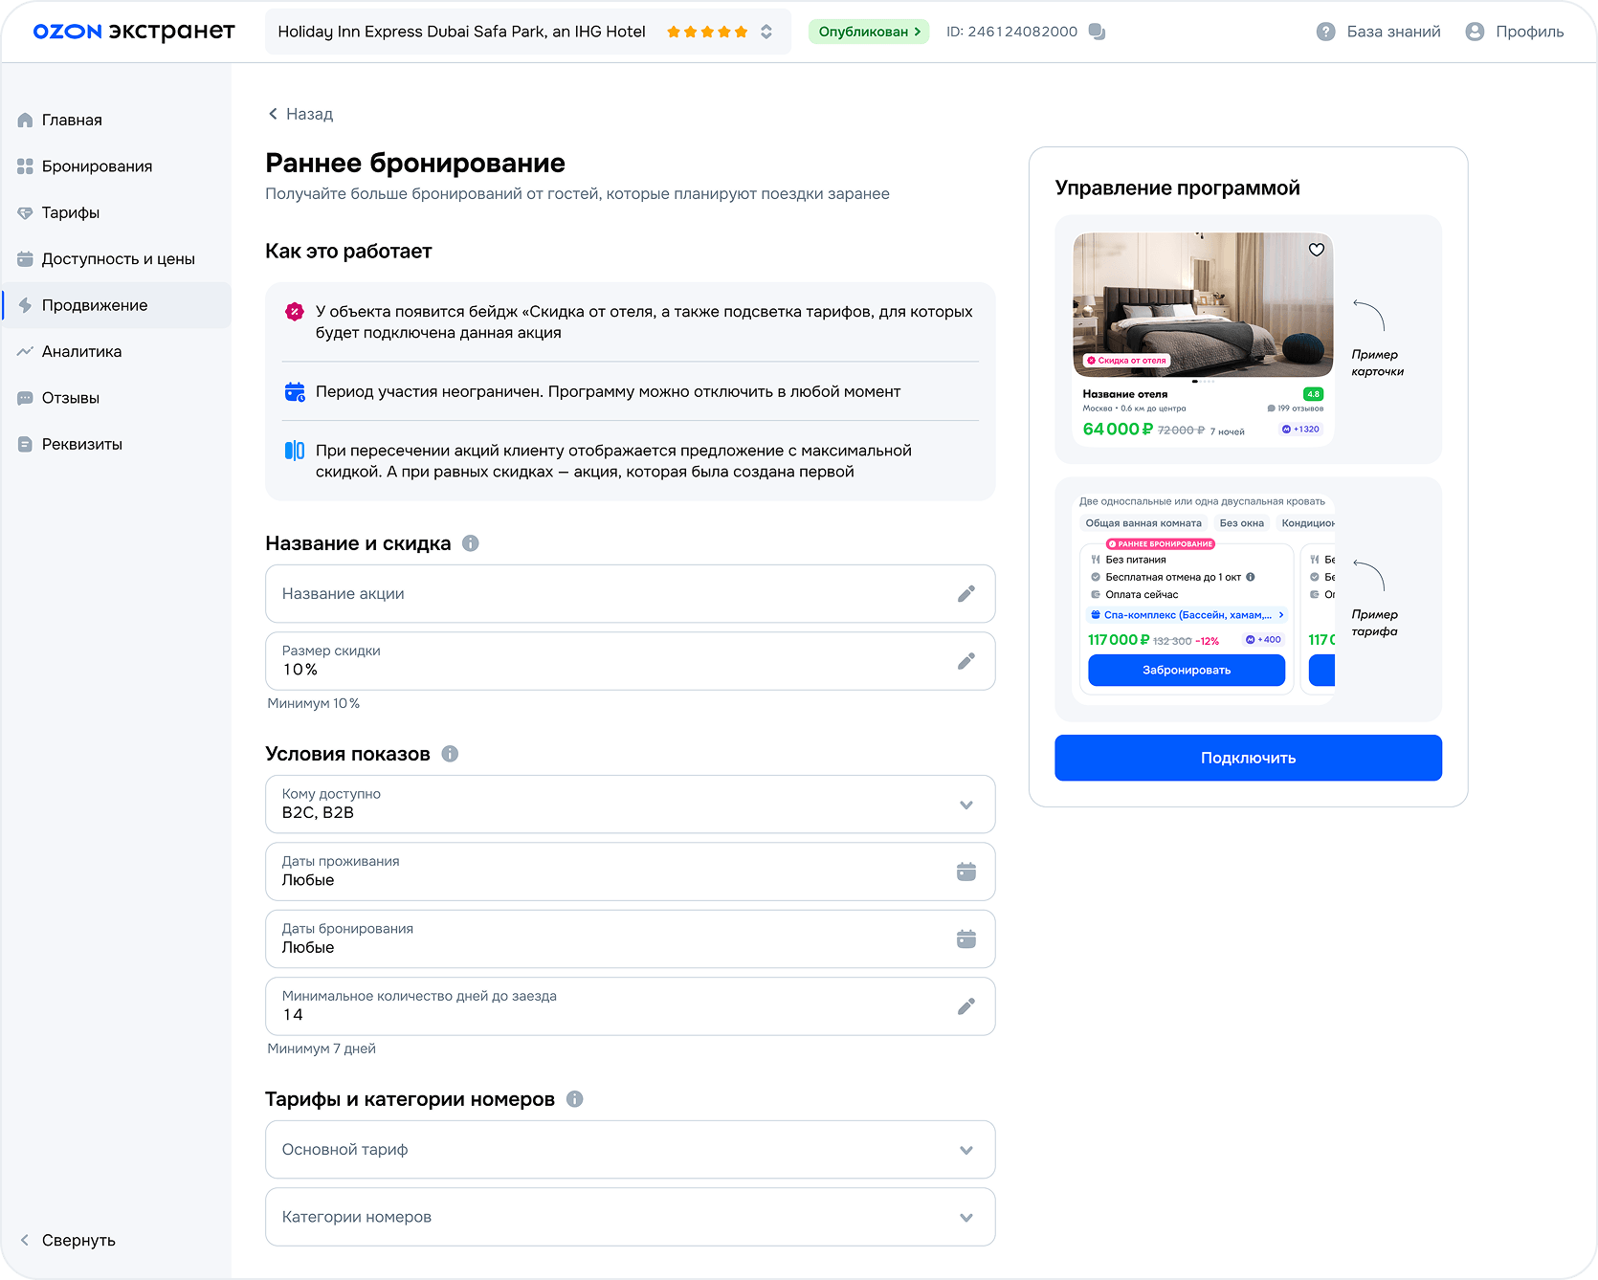Open the Профиль user icon
This screenshot has width=1598, height=1280.
click(1475, 32)
